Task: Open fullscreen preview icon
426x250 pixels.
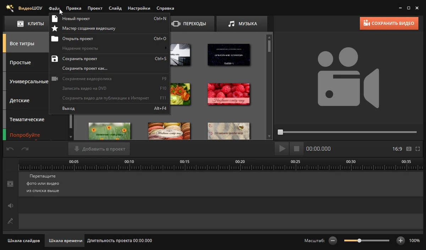Action: [418, 149]
